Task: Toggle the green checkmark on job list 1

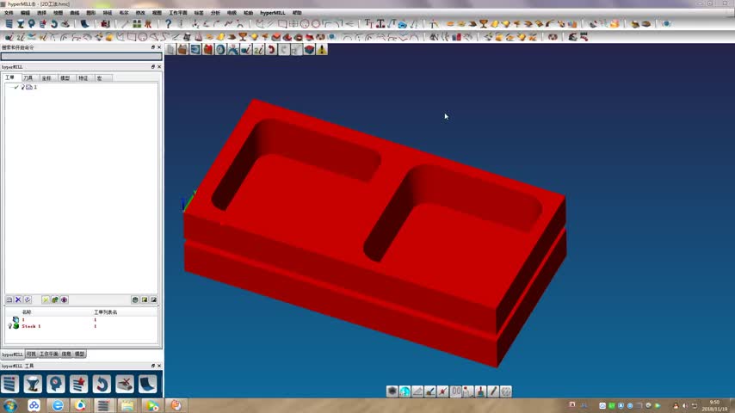Action: [x=16, y=87]
